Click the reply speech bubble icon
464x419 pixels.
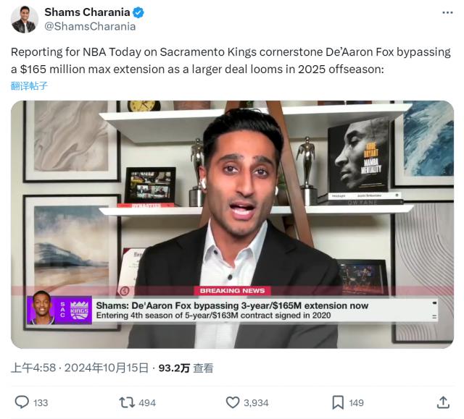pos(22,402)
